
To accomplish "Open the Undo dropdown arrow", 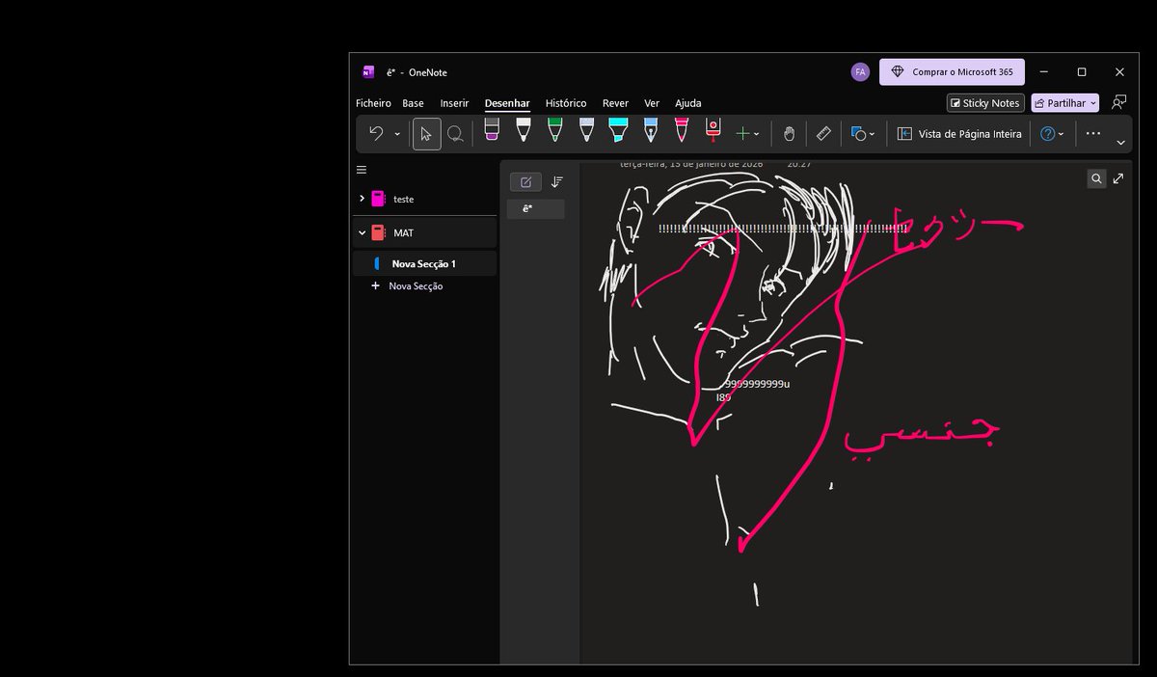I will [x=397, y=134].
